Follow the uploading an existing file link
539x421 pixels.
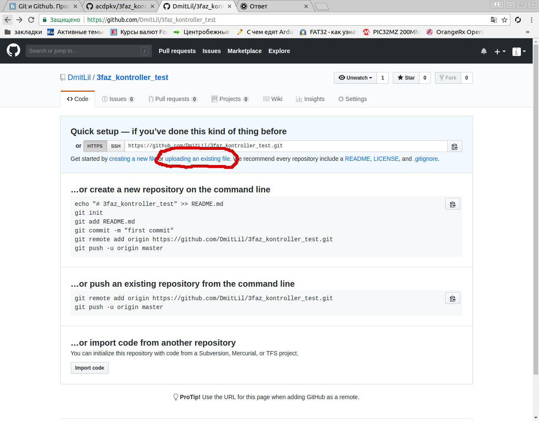(197, 159)
